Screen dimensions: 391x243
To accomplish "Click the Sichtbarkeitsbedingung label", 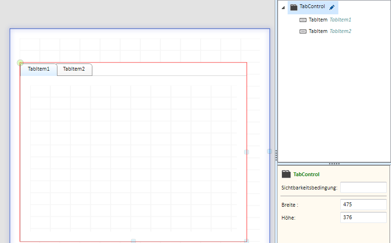I will click(309, 188).
